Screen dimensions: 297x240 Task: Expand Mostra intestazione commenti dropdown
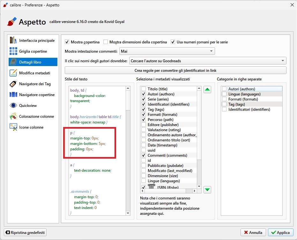click(x=167, y=51)
